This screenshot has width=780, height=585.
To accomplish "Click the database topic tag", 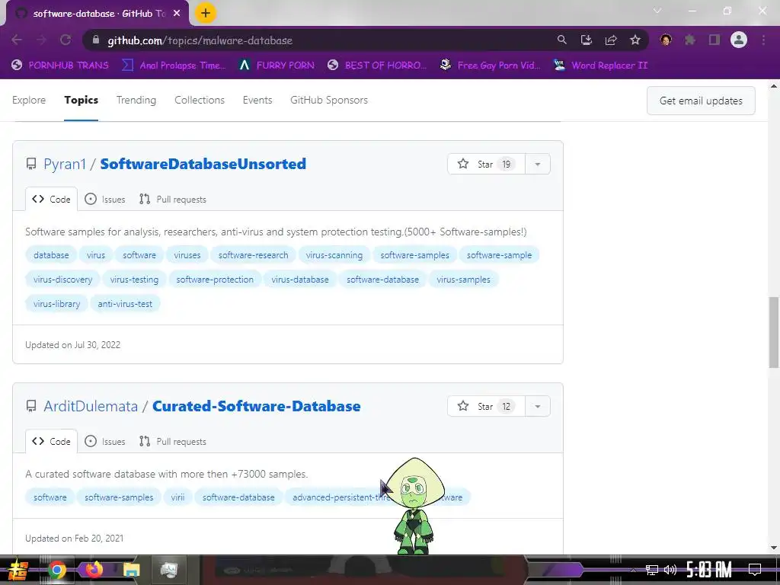I will click(51, 255).
